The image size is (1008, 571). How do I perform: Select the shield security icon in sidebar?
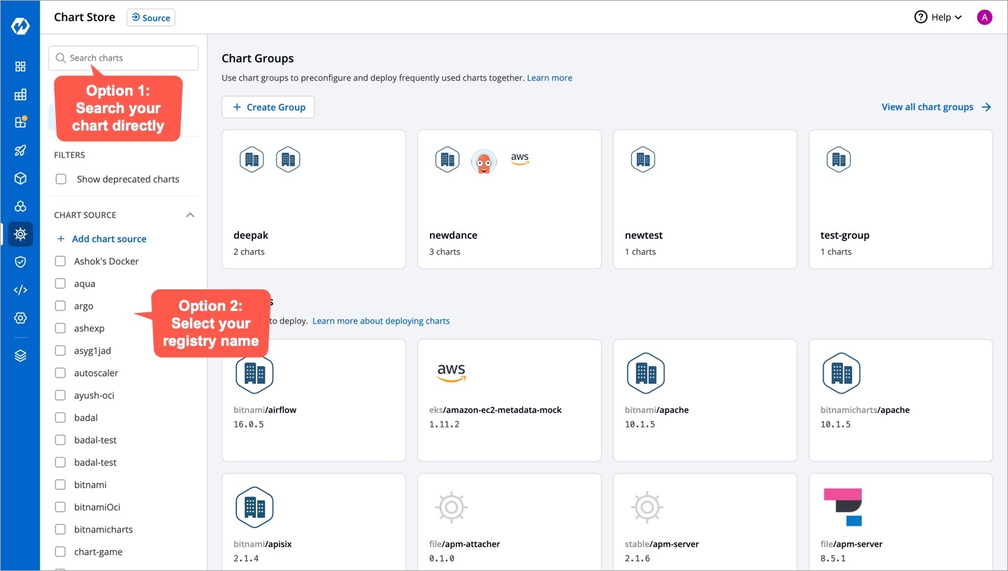(x=20, y=262)
